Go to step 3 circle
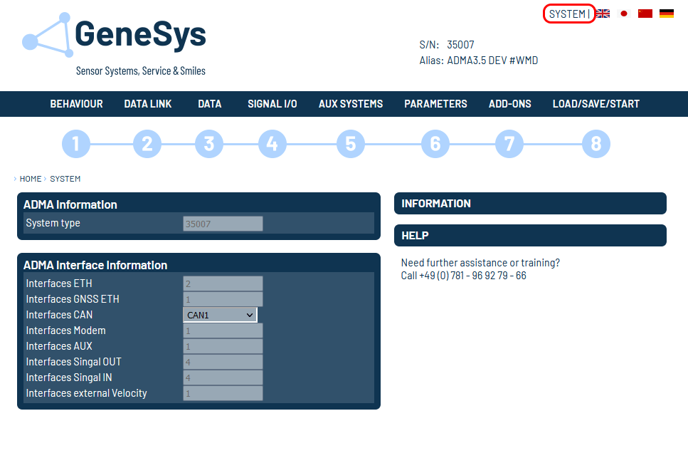Screen dimensions: 688x458 (209, 144)
